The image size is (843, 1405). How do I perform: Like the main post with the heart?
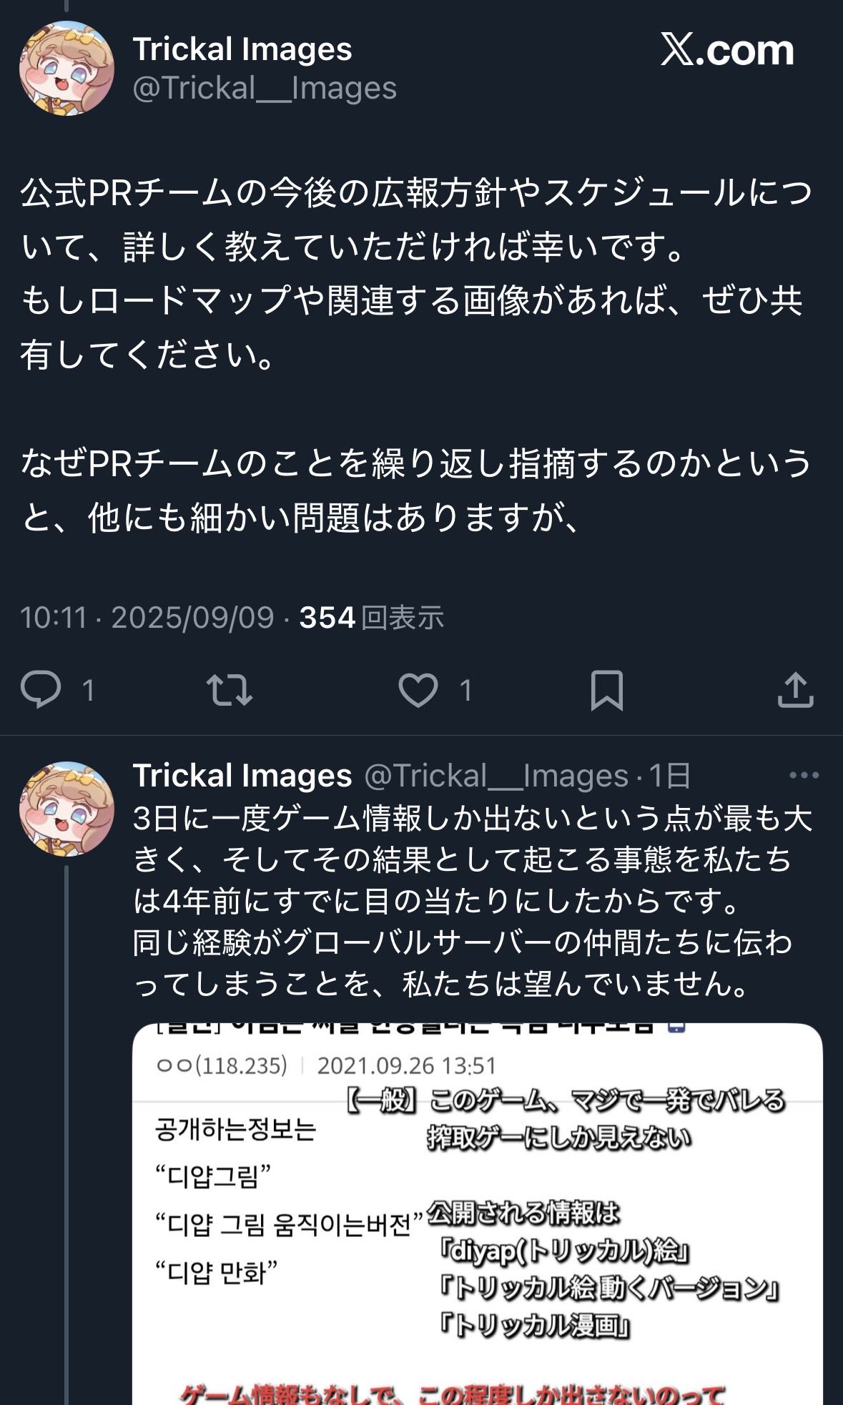pyautogui.click(x=418, y=690)
